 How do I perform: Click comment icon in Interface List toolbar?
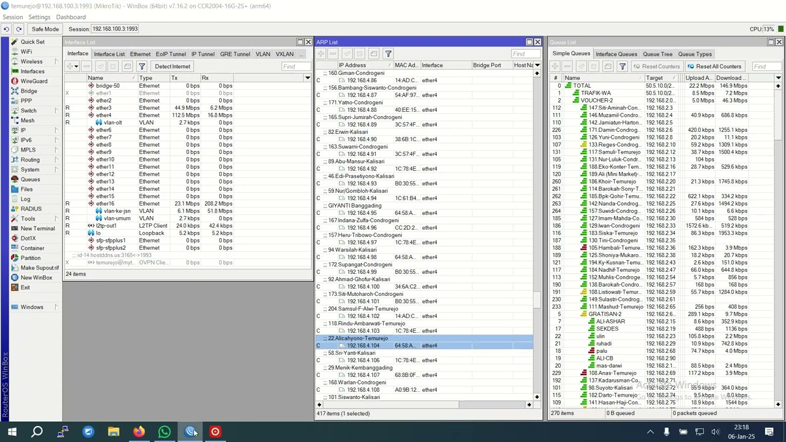click(127, 66)
